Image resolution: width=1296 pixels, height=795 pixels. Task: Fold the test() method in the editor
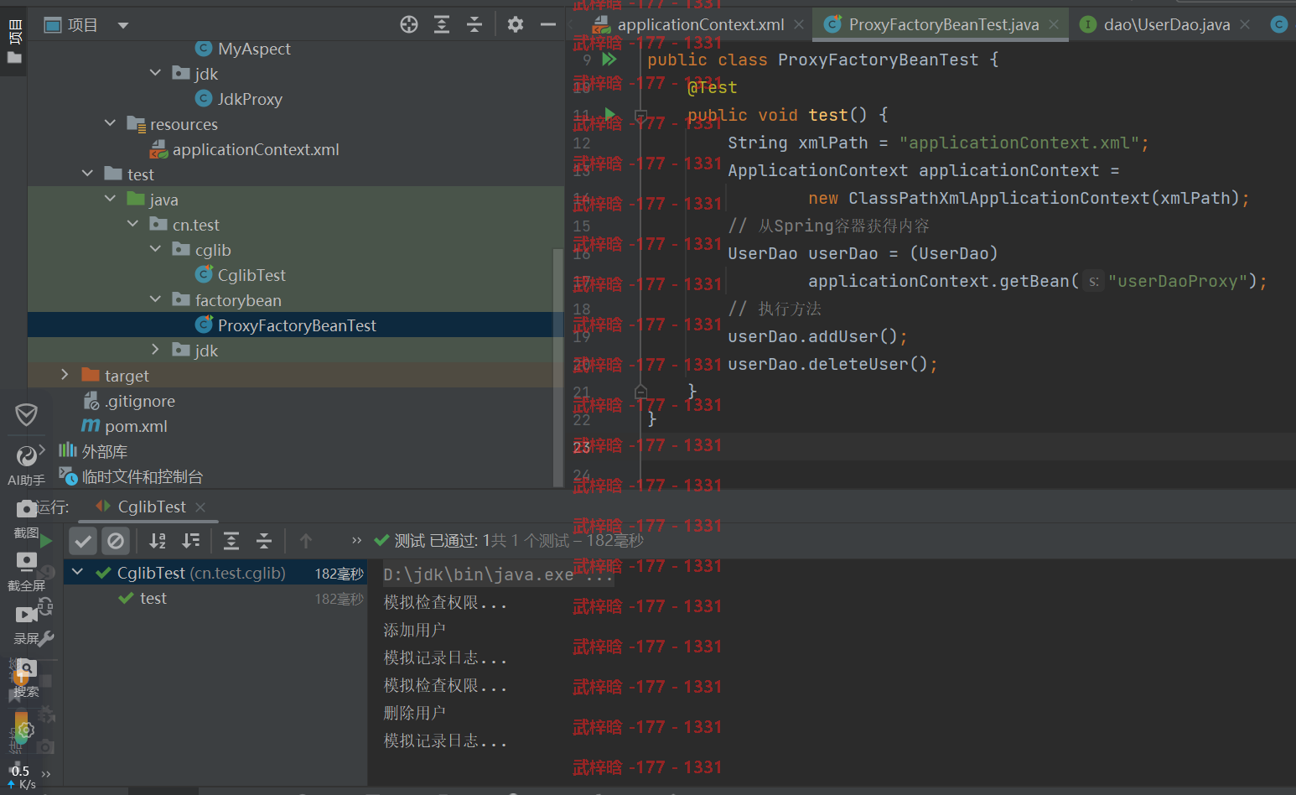coord(640,115)
